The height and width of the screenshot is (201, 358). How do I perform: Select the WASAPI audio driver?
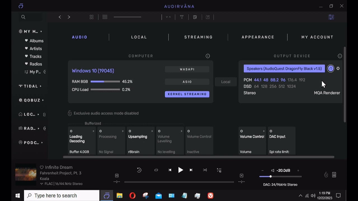tap(187, 69)
